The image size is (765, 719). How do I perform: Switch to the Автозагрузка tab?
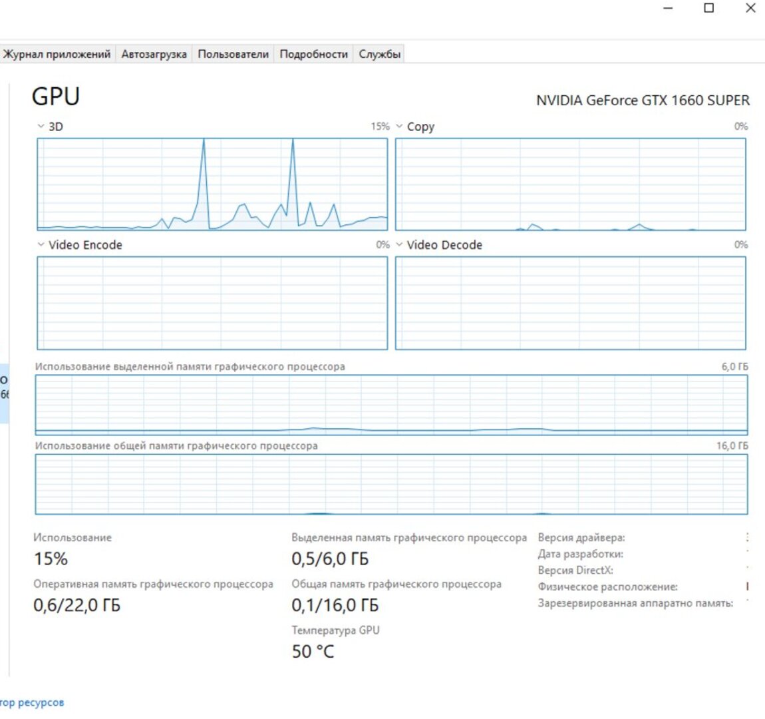154,54
